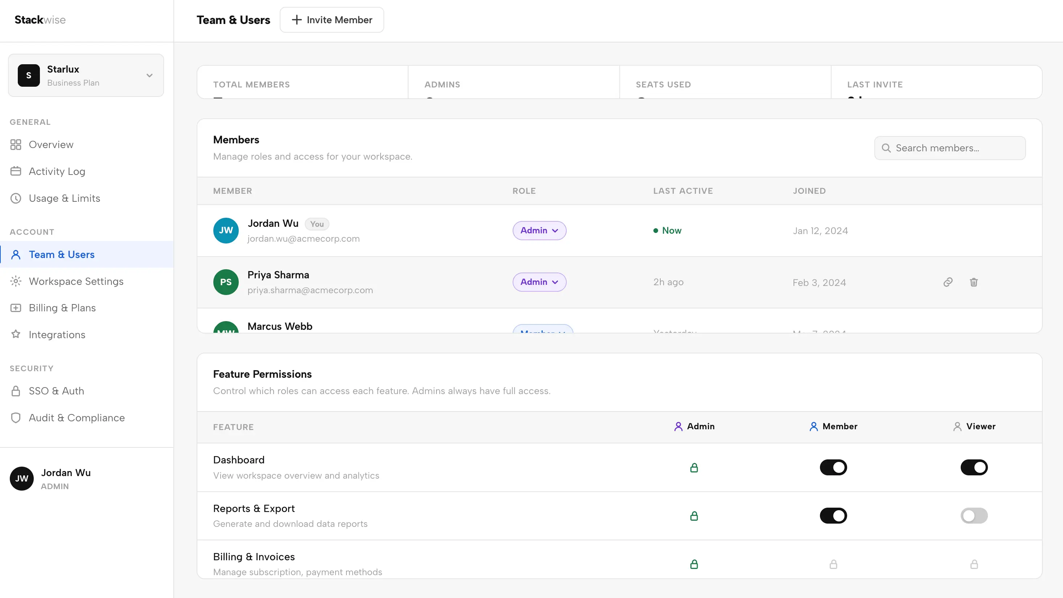Click the LAST ACTIVE column header
This screenshot has height=598, width=1063.
tap(683, 191)
